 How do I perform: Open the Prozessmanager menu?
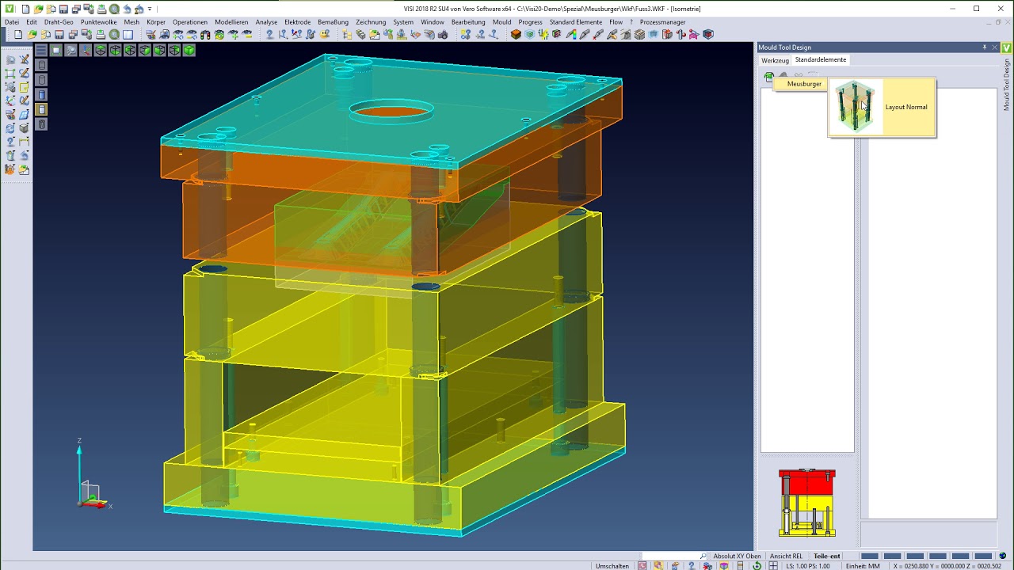point(662,22)
